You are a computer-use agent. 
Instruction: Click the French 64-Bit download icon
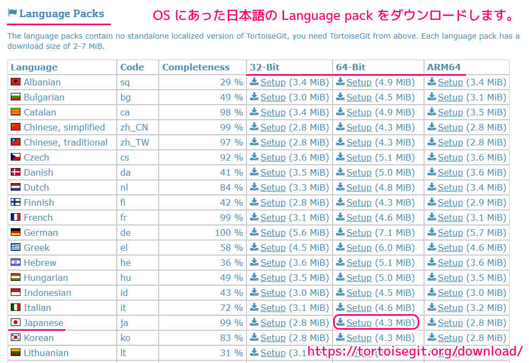click(341, 217)
